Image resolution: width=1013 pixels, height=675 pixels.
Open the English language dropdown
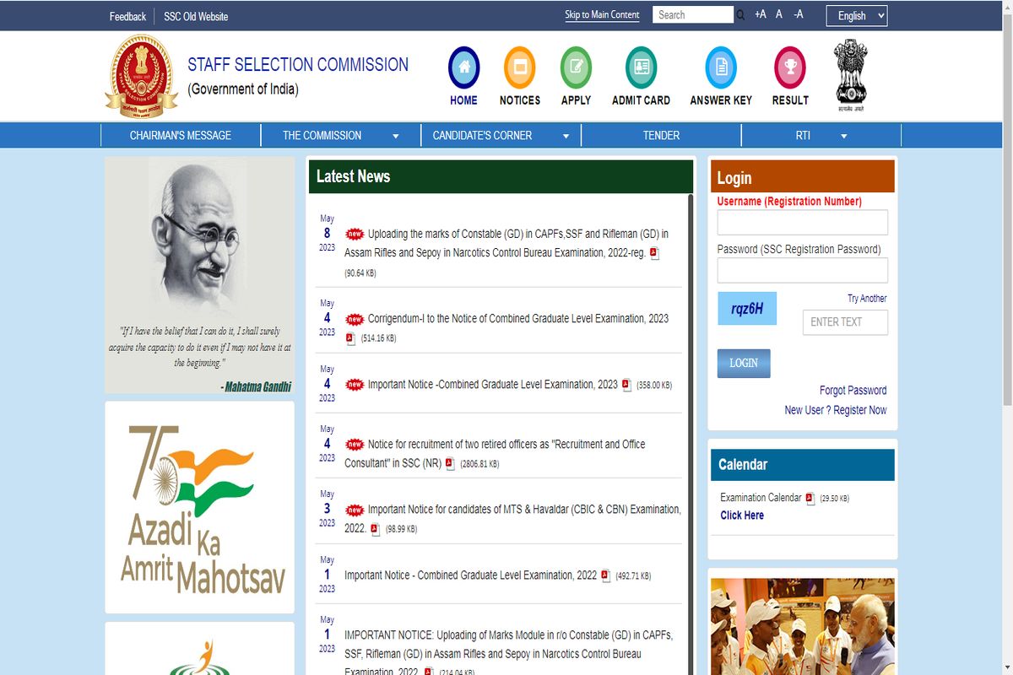coord(856,15)
